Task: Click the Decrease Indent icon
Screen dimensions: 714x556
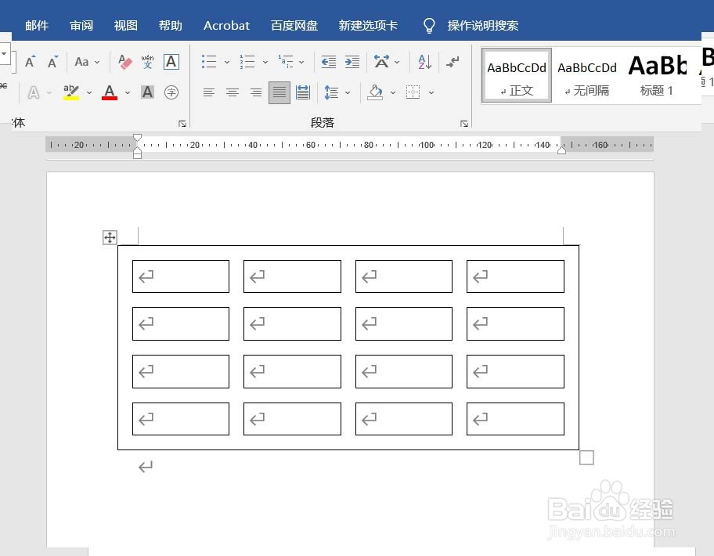Action: (328, 62)
